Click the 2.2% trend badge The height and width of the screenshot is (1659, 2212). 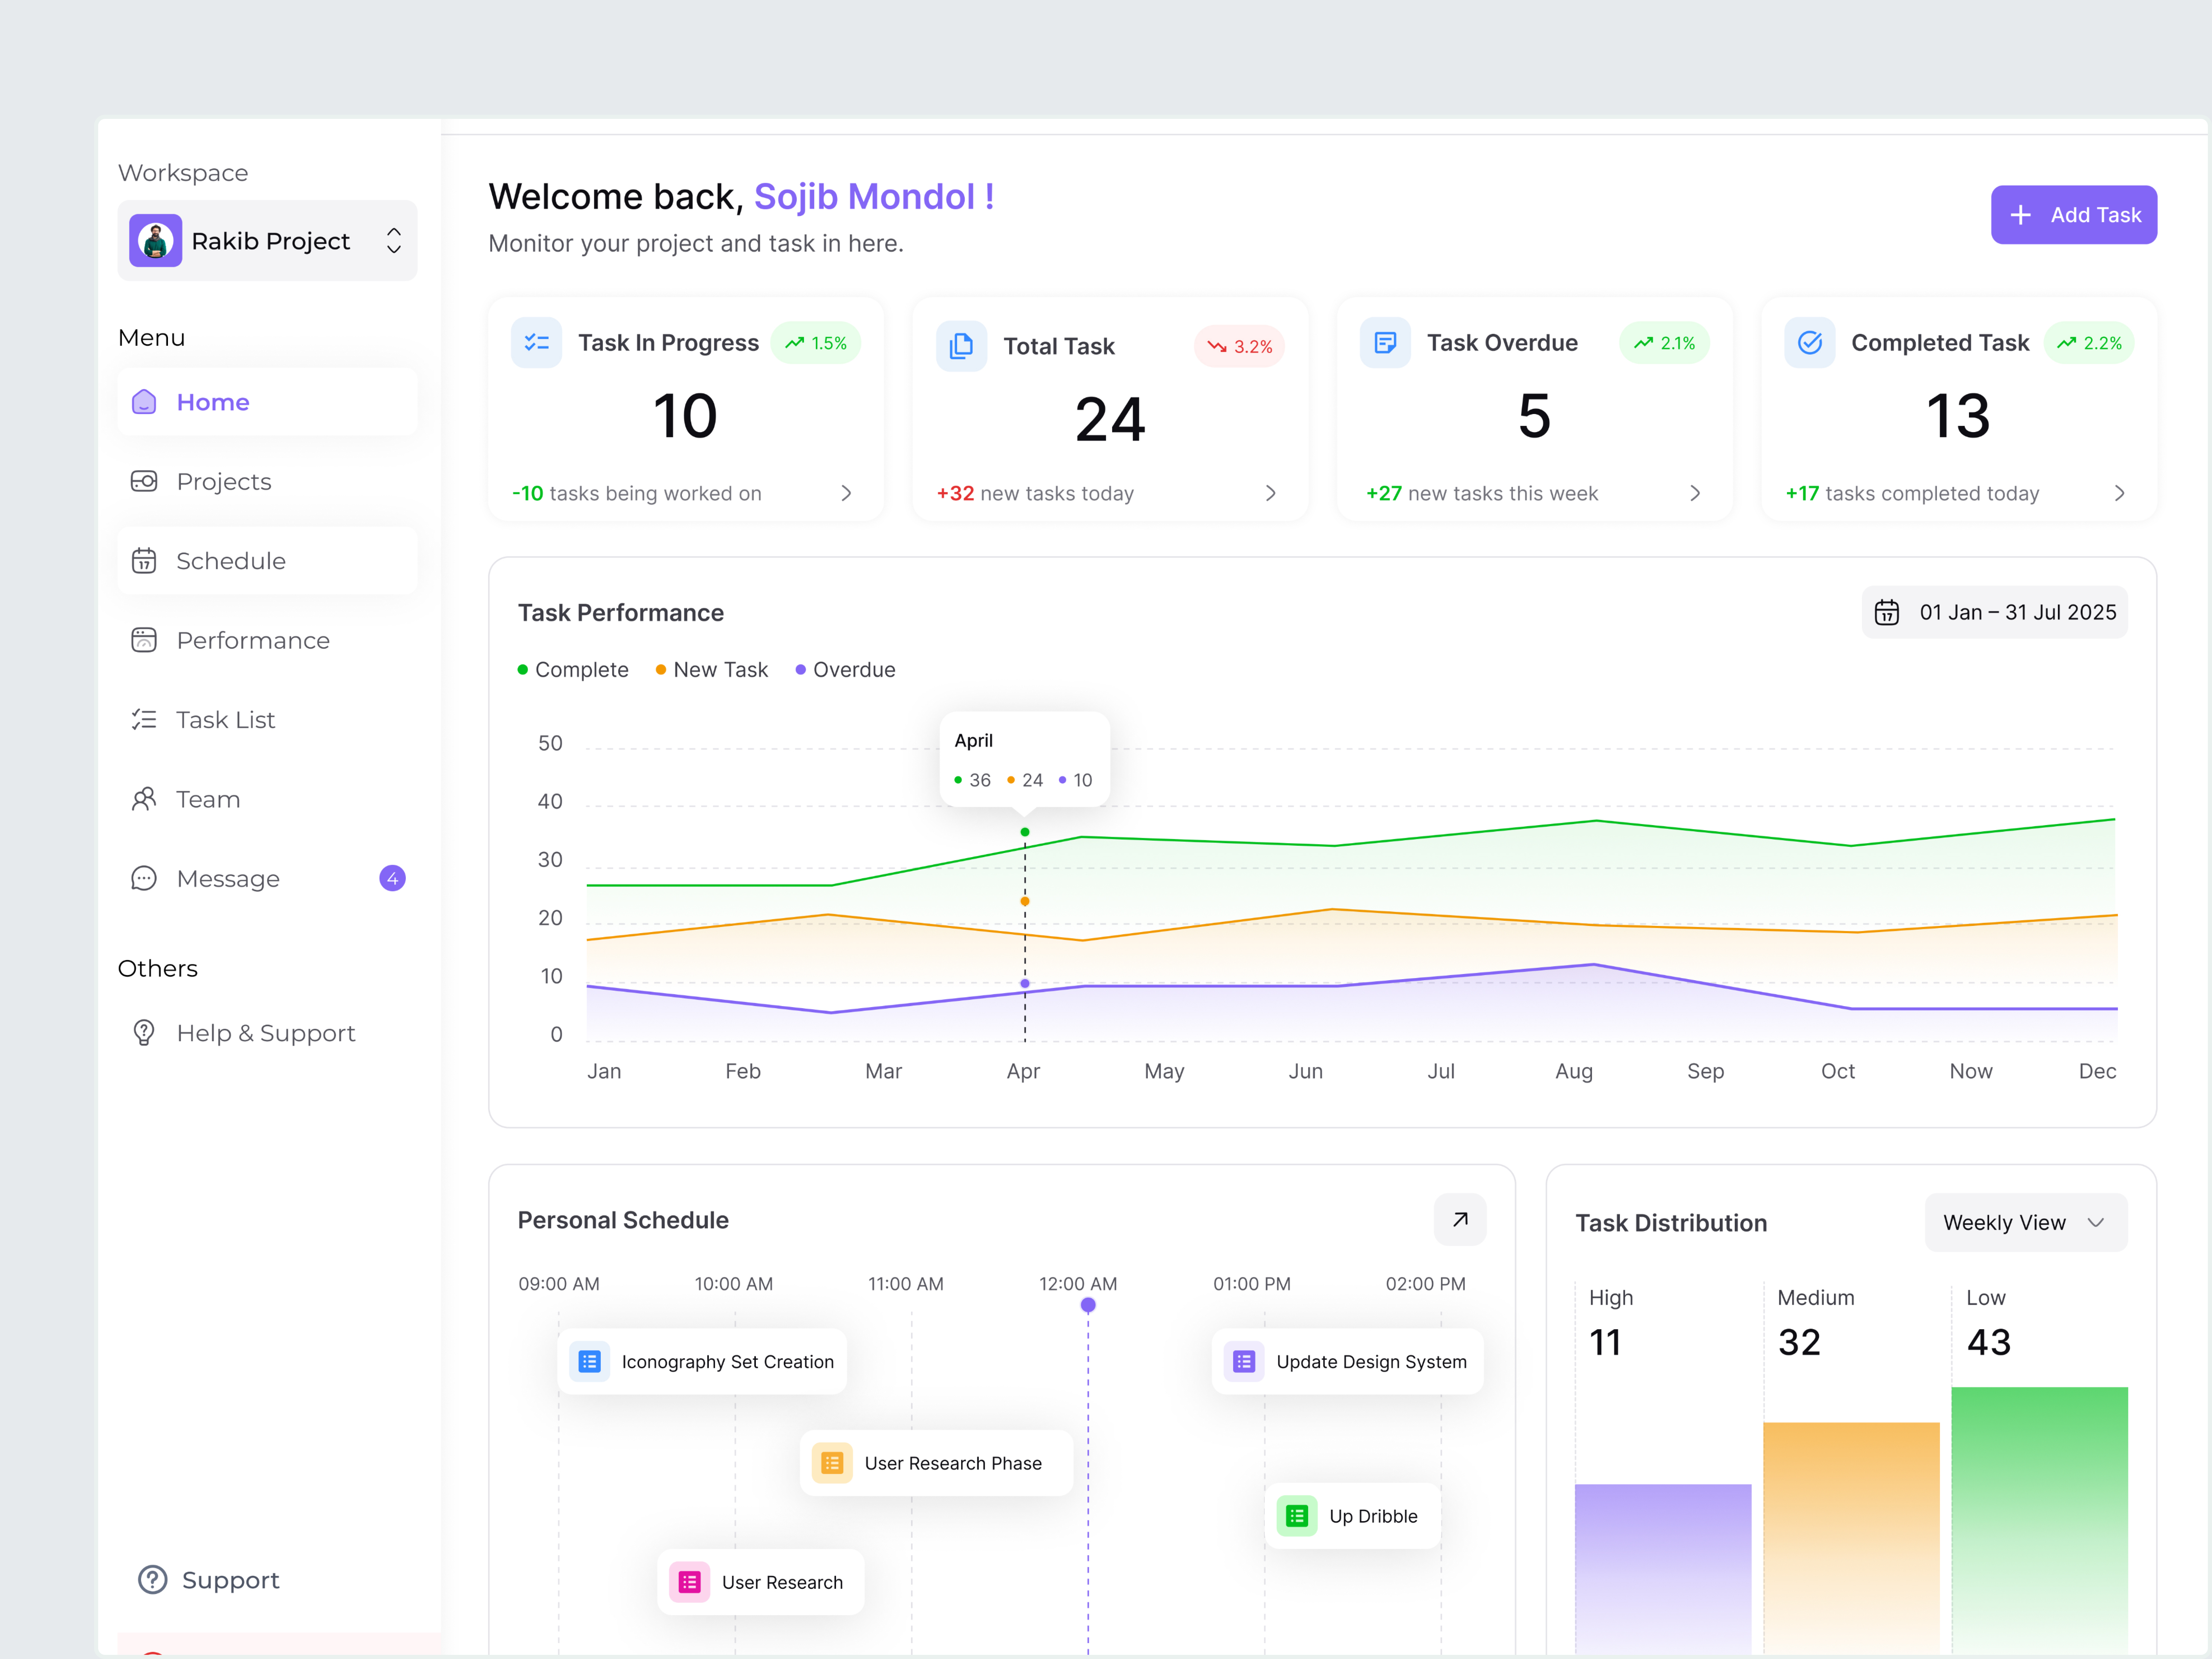pos(2089,343)
